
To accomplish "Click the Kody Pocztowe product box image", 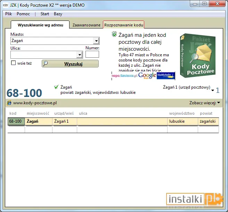I will click(198, 56).
